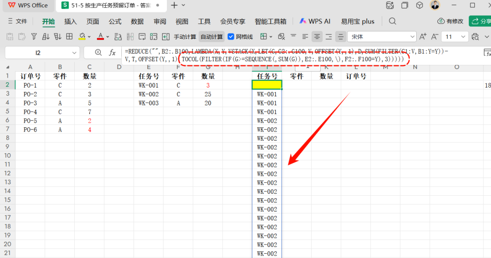Click the fx insert function icon
Image resolution: width=491 pixels, height=258 pixels.
[x=112, y=53]
